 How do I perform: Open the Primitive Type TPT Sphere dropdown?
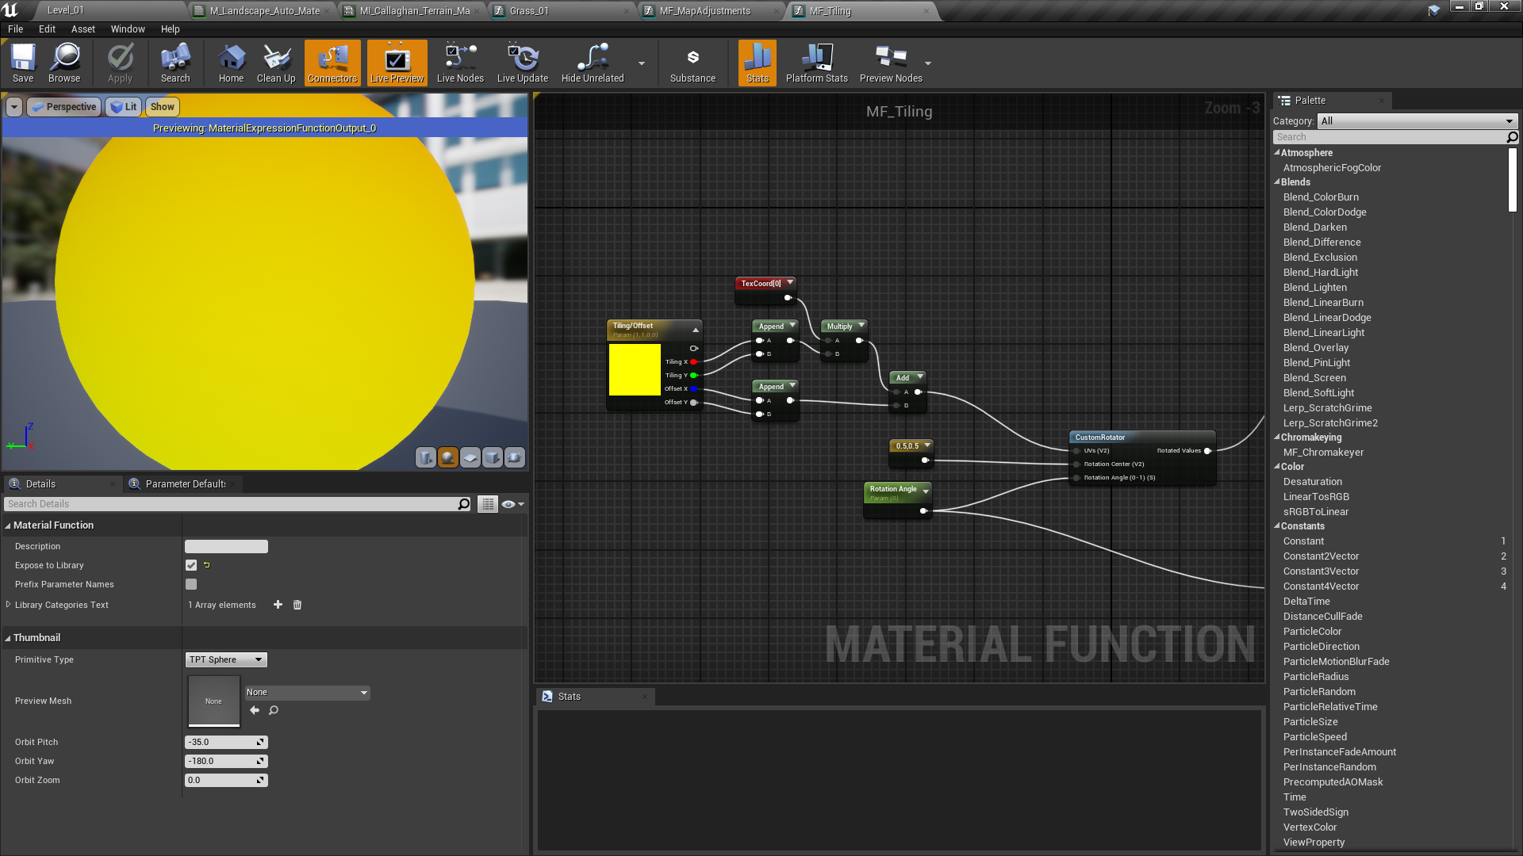click(226, 659)
